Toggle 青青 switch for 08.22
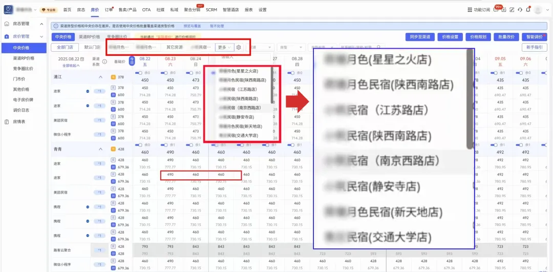The image size is (553, 272). [139, 145]
